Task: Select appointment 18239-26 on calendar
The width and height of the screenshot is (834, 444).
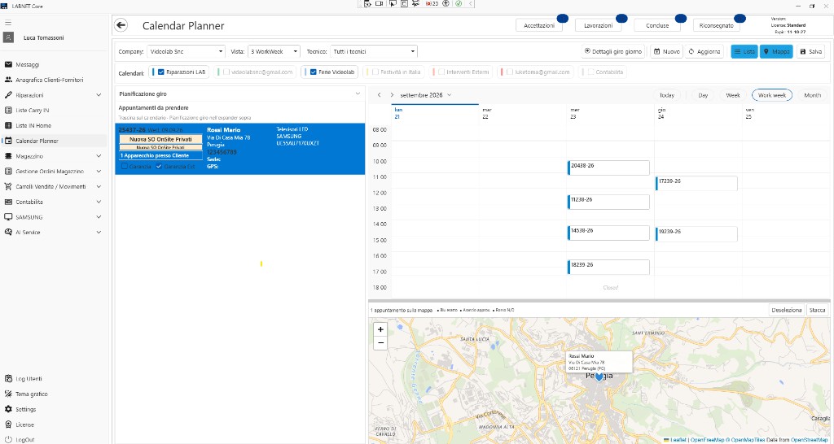Action: [x=608, y=267]
